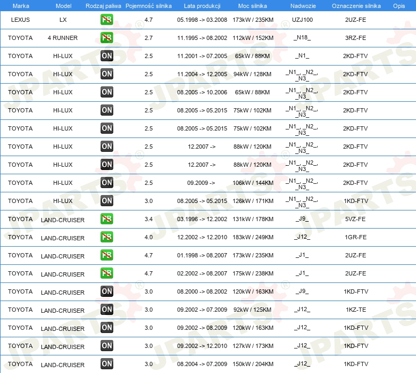Click the 4 RUNNER model cell

click(x=63, y=38)
